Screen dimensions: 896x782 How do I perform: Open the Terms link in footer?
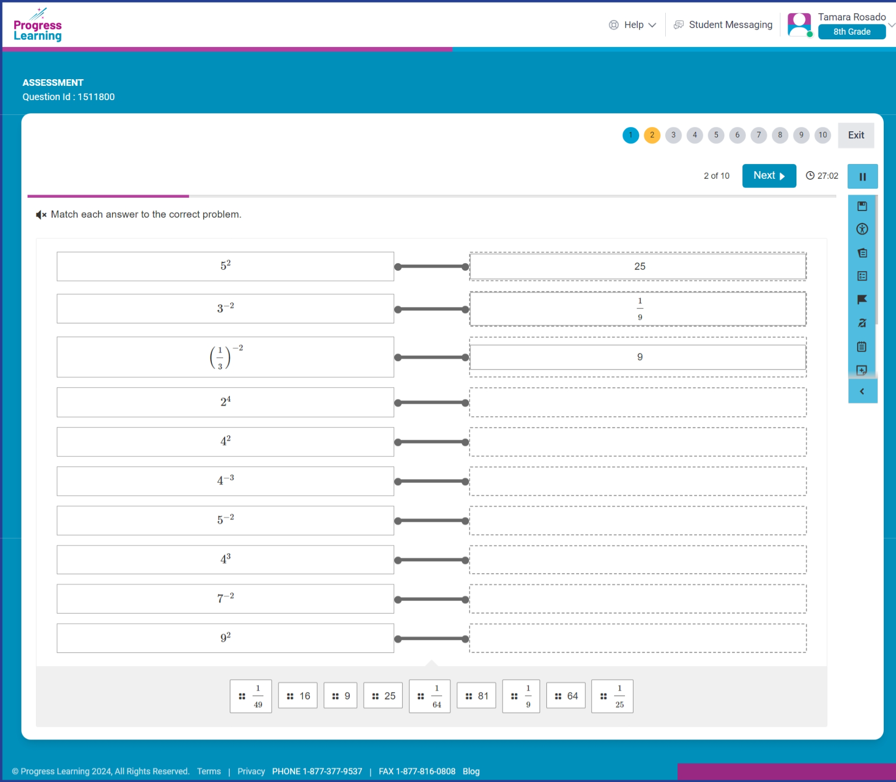click(209, 771)
